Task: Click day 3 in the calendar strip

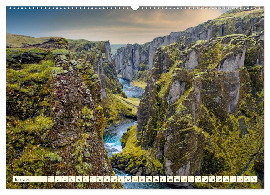Action: click(x=65, y=179)
